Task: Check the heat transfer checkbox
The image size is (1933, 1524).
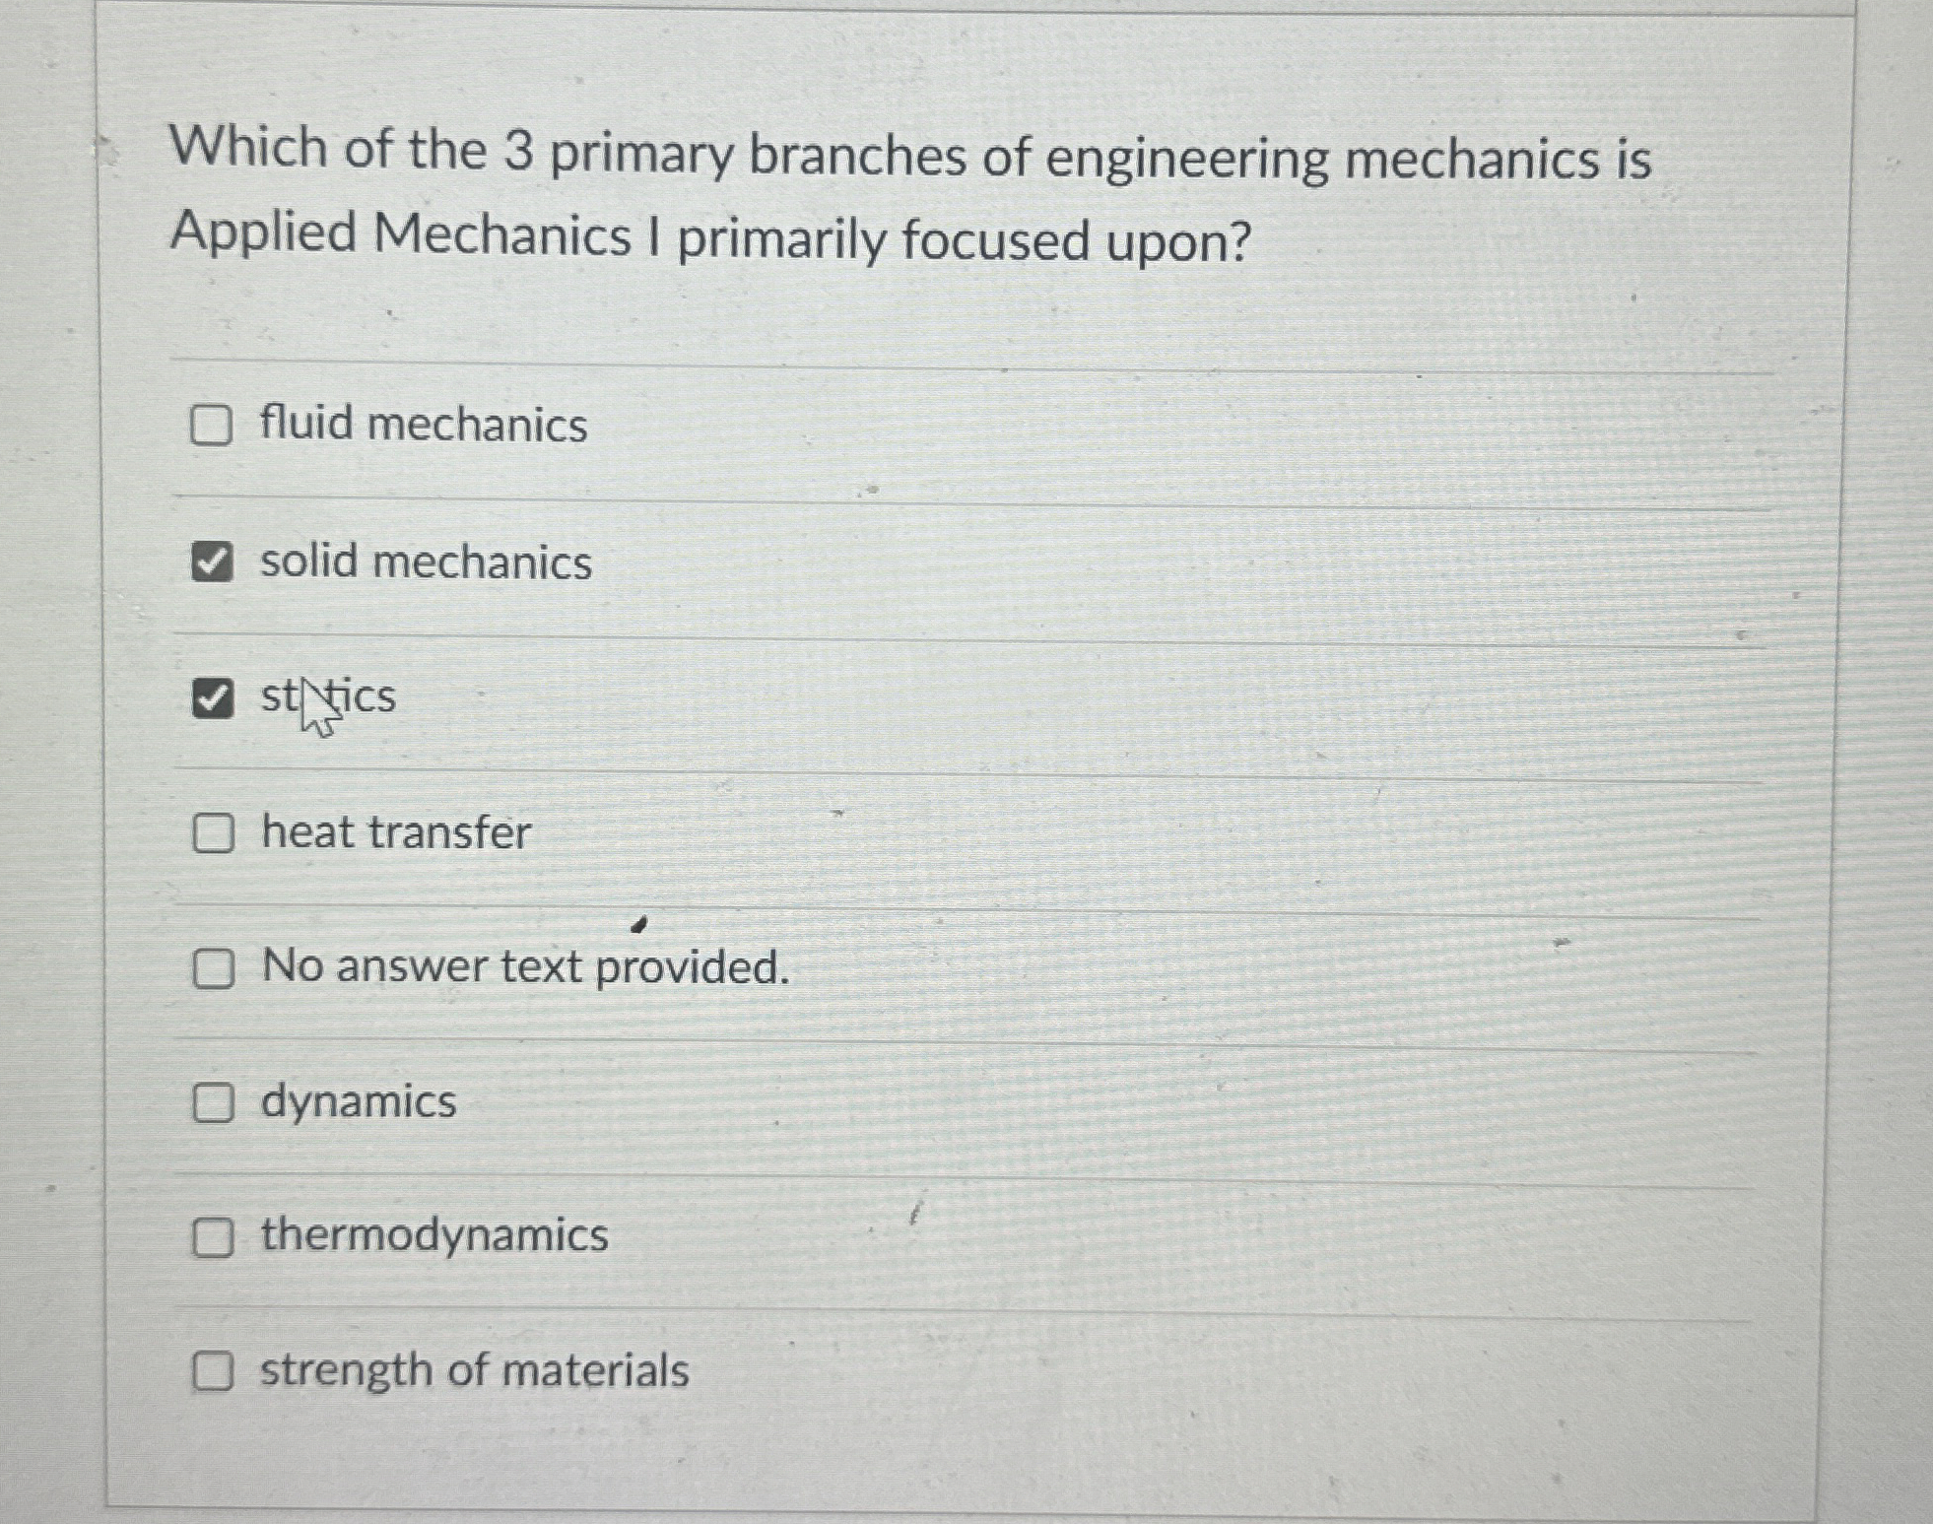Action: point(212,832)
